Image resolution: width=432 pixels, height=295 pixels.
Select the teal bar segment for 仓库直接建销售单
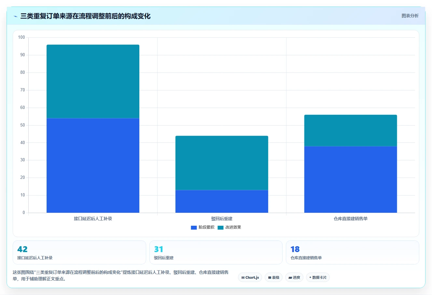351,130
